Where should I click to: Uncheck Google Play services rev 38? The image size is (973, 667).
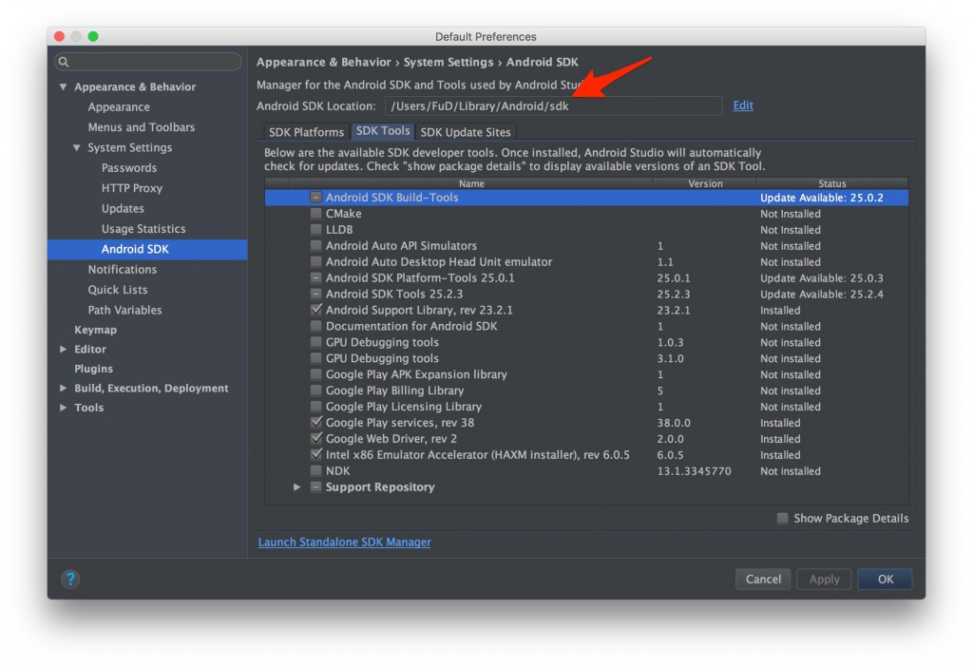[315, 423]
